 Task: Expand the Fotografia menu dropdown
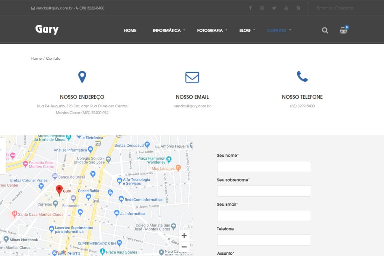click(x=210, y=31)
